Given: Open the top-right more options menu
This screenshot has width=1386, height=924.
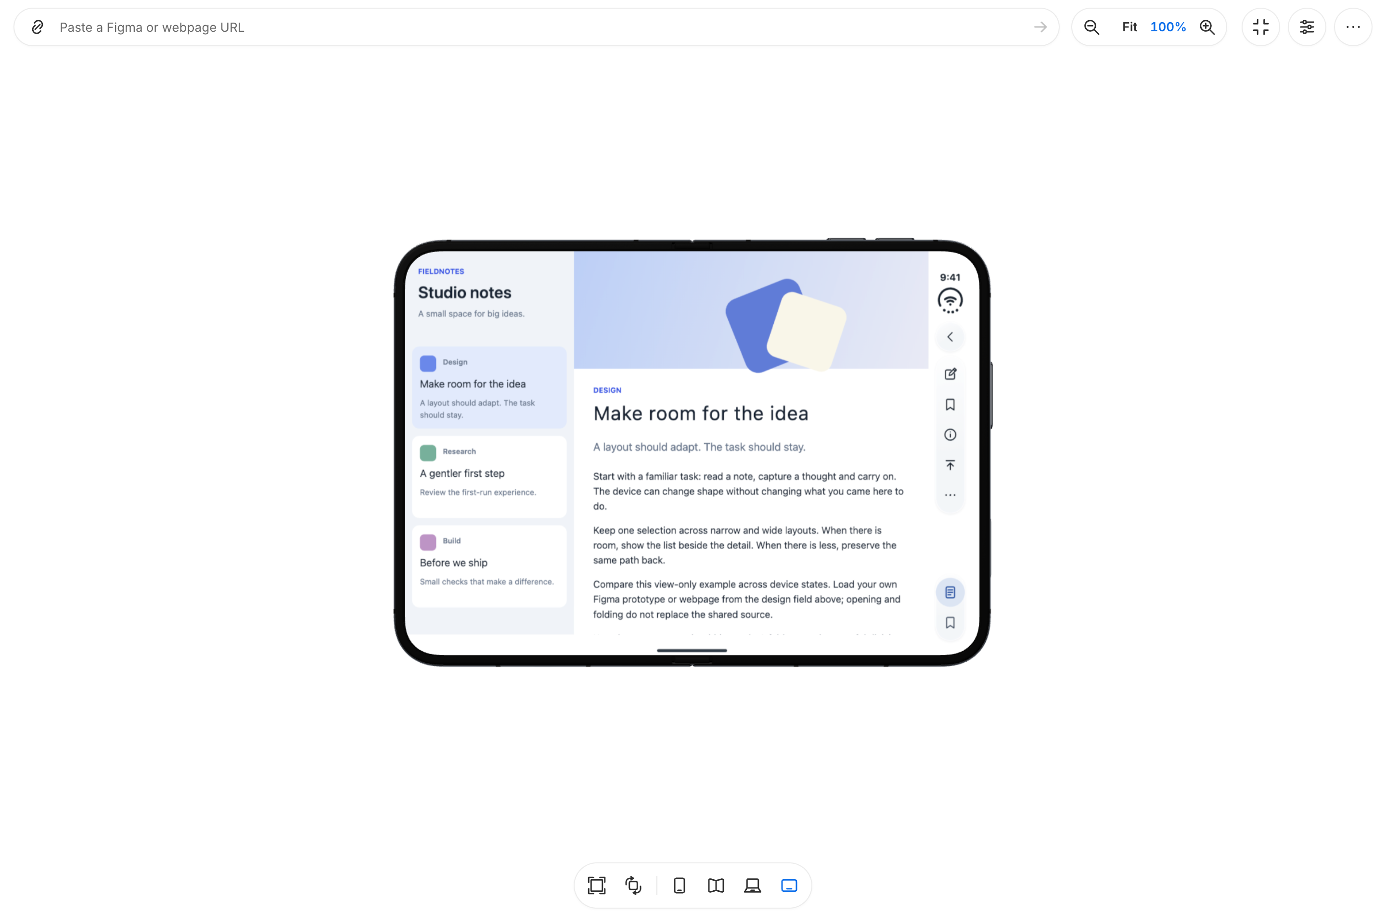Looking at the screenshot, I should 1353,27.
